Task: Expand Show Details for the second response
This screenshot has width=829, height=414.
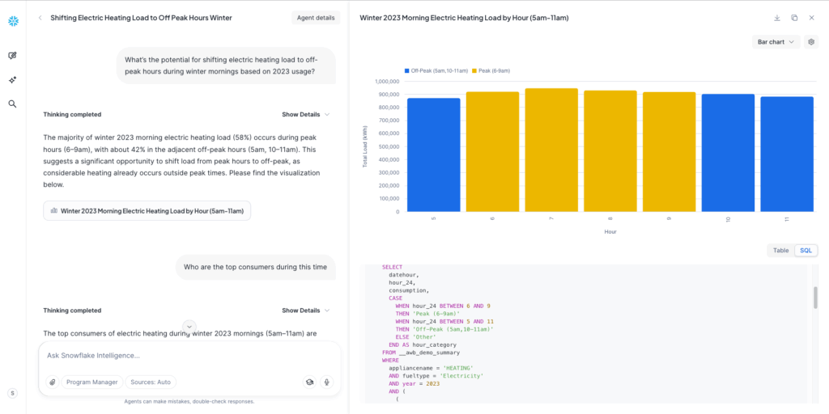Action: pyautogui.click(x=305, y=310)
